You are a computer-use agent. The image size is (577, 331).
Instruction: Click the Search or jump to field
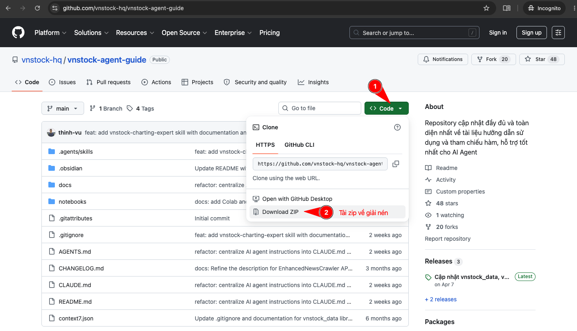click(x=414, y=33)
